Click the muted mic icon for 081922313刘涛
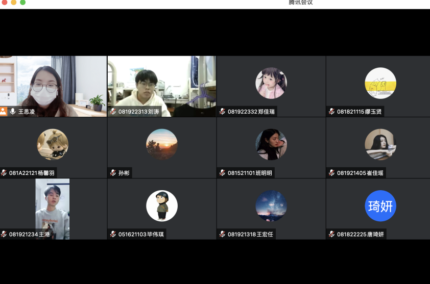 [113, 112]
